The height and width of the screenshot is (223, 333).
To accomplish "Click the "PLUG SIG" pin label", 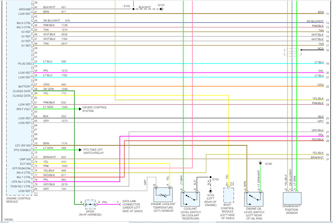I will point(24,64).
